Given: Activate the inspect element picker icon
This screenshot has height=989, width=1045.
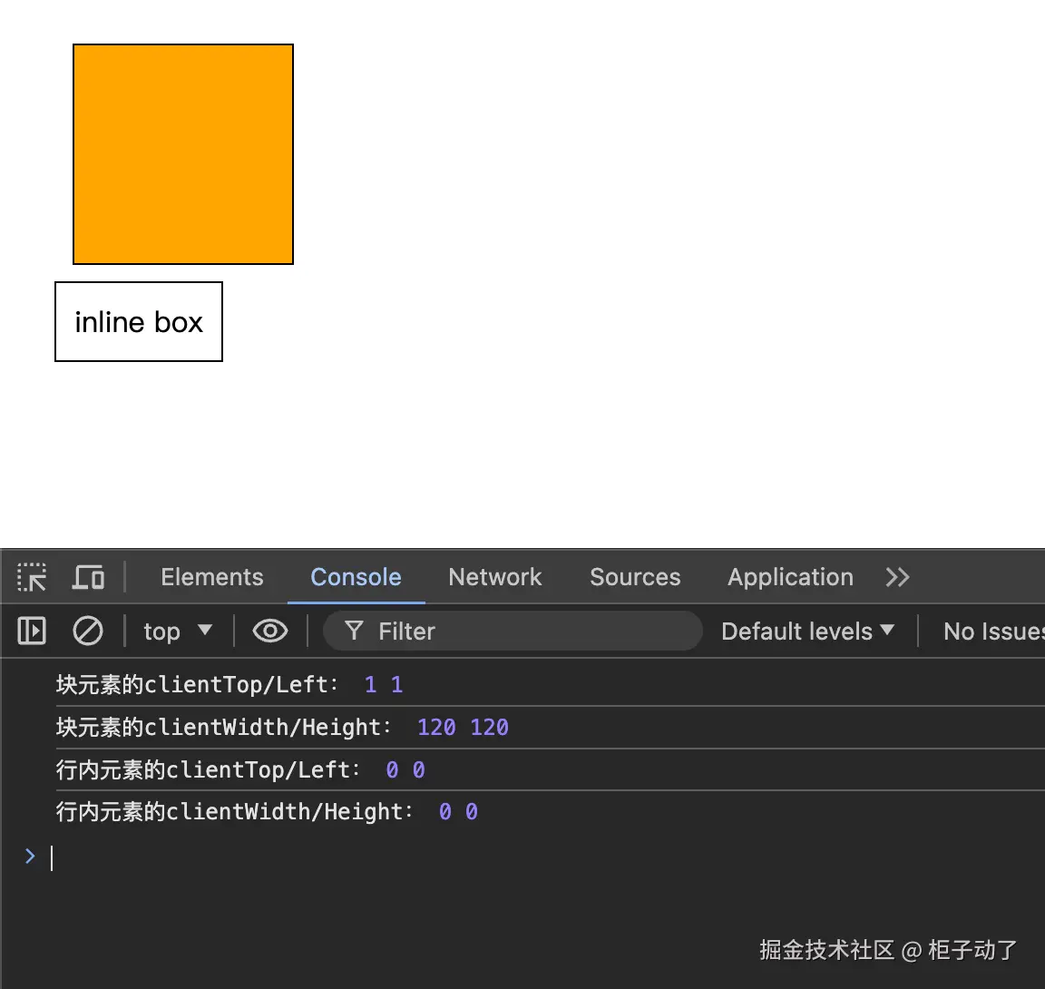Looking at the screenshot, I should [32, 577].
